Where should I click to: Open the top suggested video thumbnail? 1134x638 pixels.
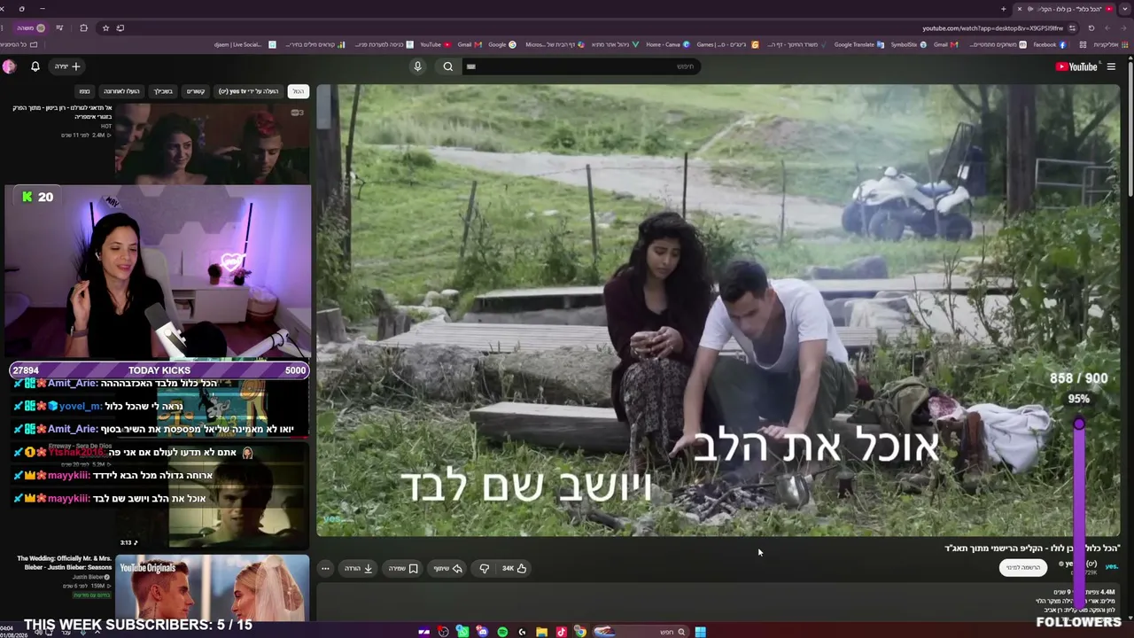(212, 144)
